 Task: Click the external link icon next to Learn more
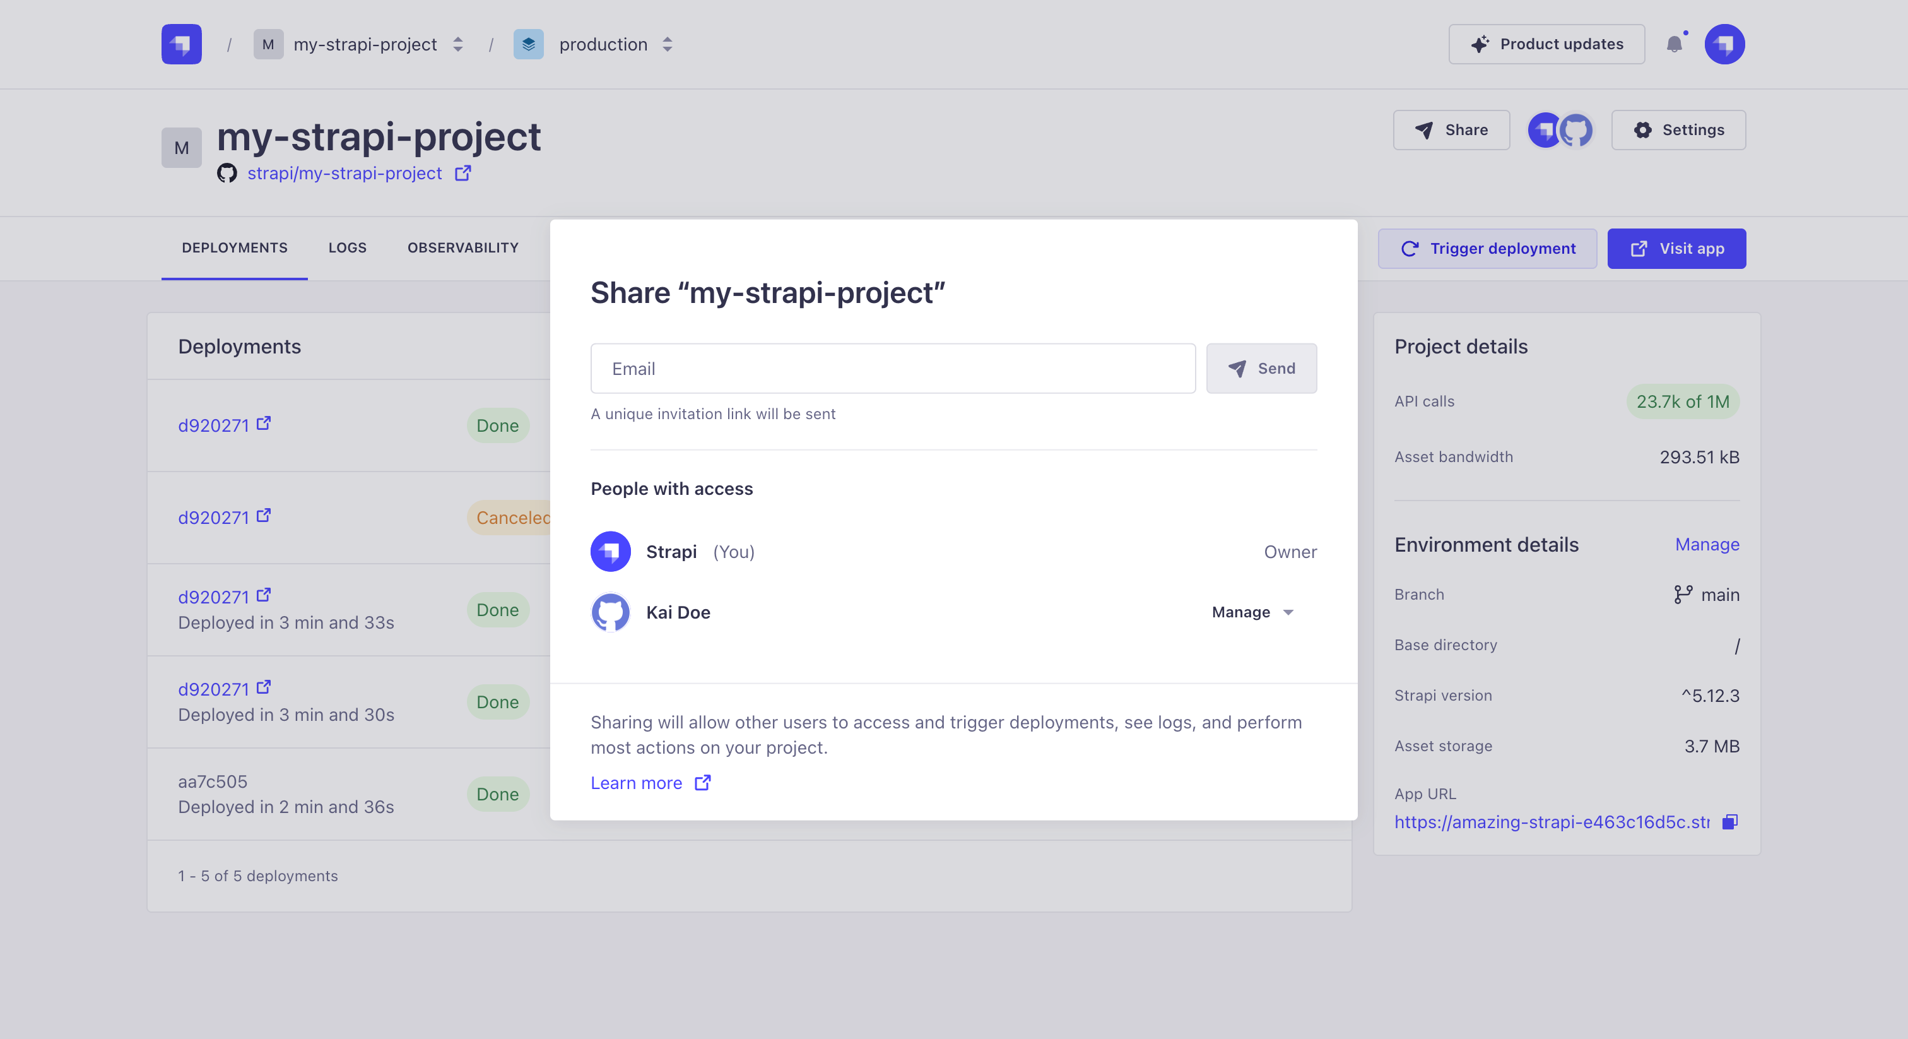[x=703, y=783]
